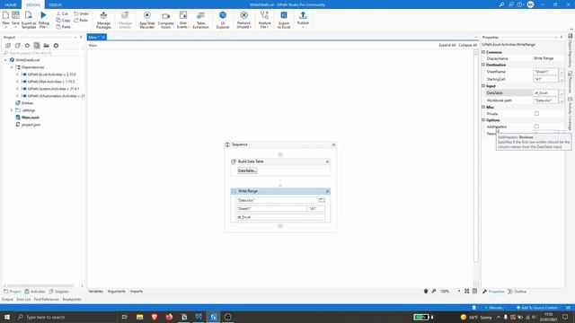This screenshot has width=575, height=323.
Task: Edit the dt_Excel field in Write Range
Action: [280, 217]
